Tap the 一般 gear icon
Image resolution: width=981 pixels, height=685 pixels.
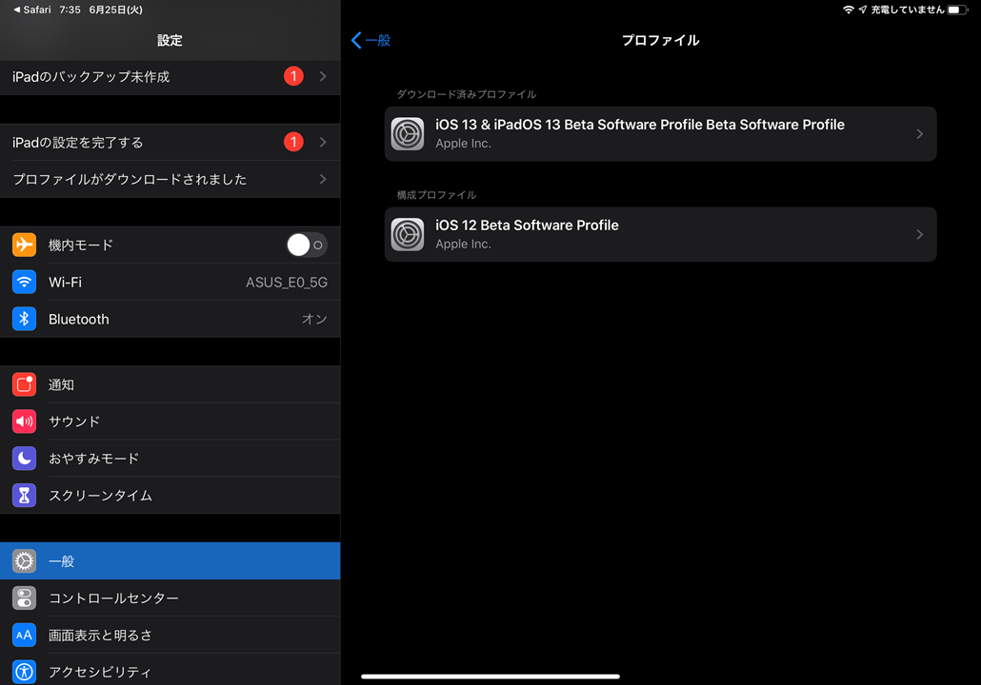[24, 560]
